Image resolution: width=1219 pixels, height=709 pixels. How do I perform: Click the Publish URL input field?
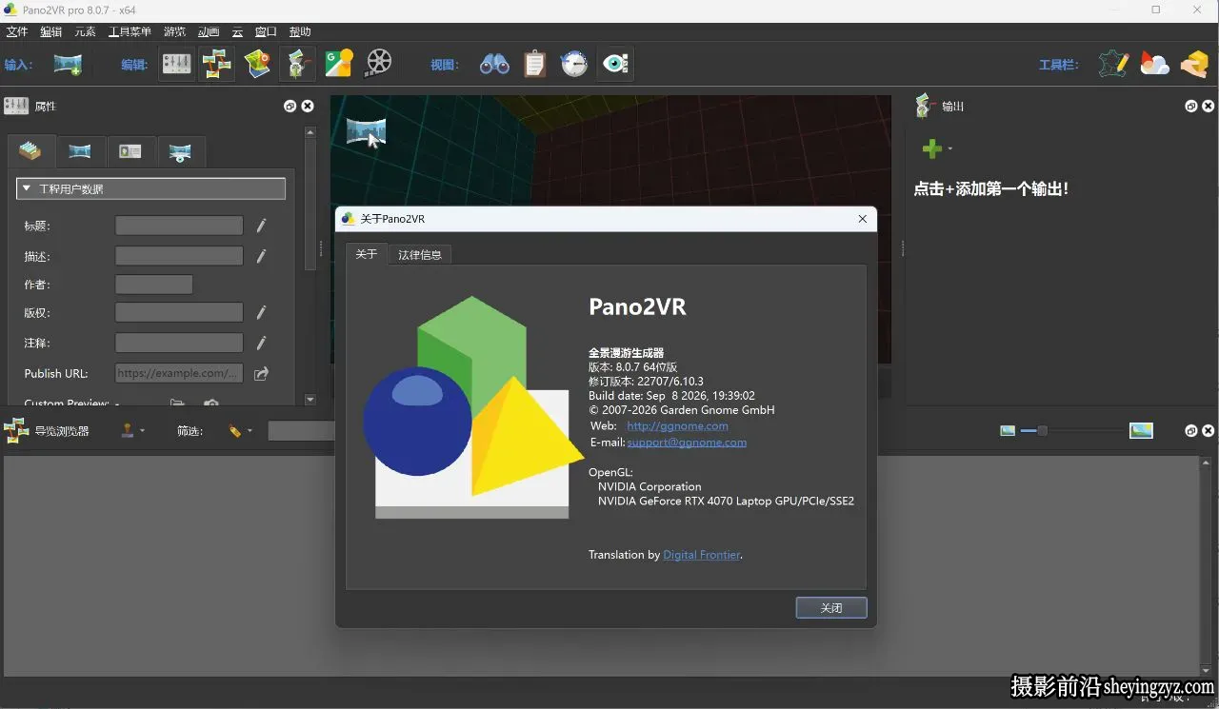pyautogui.click(x=179, y=373)
